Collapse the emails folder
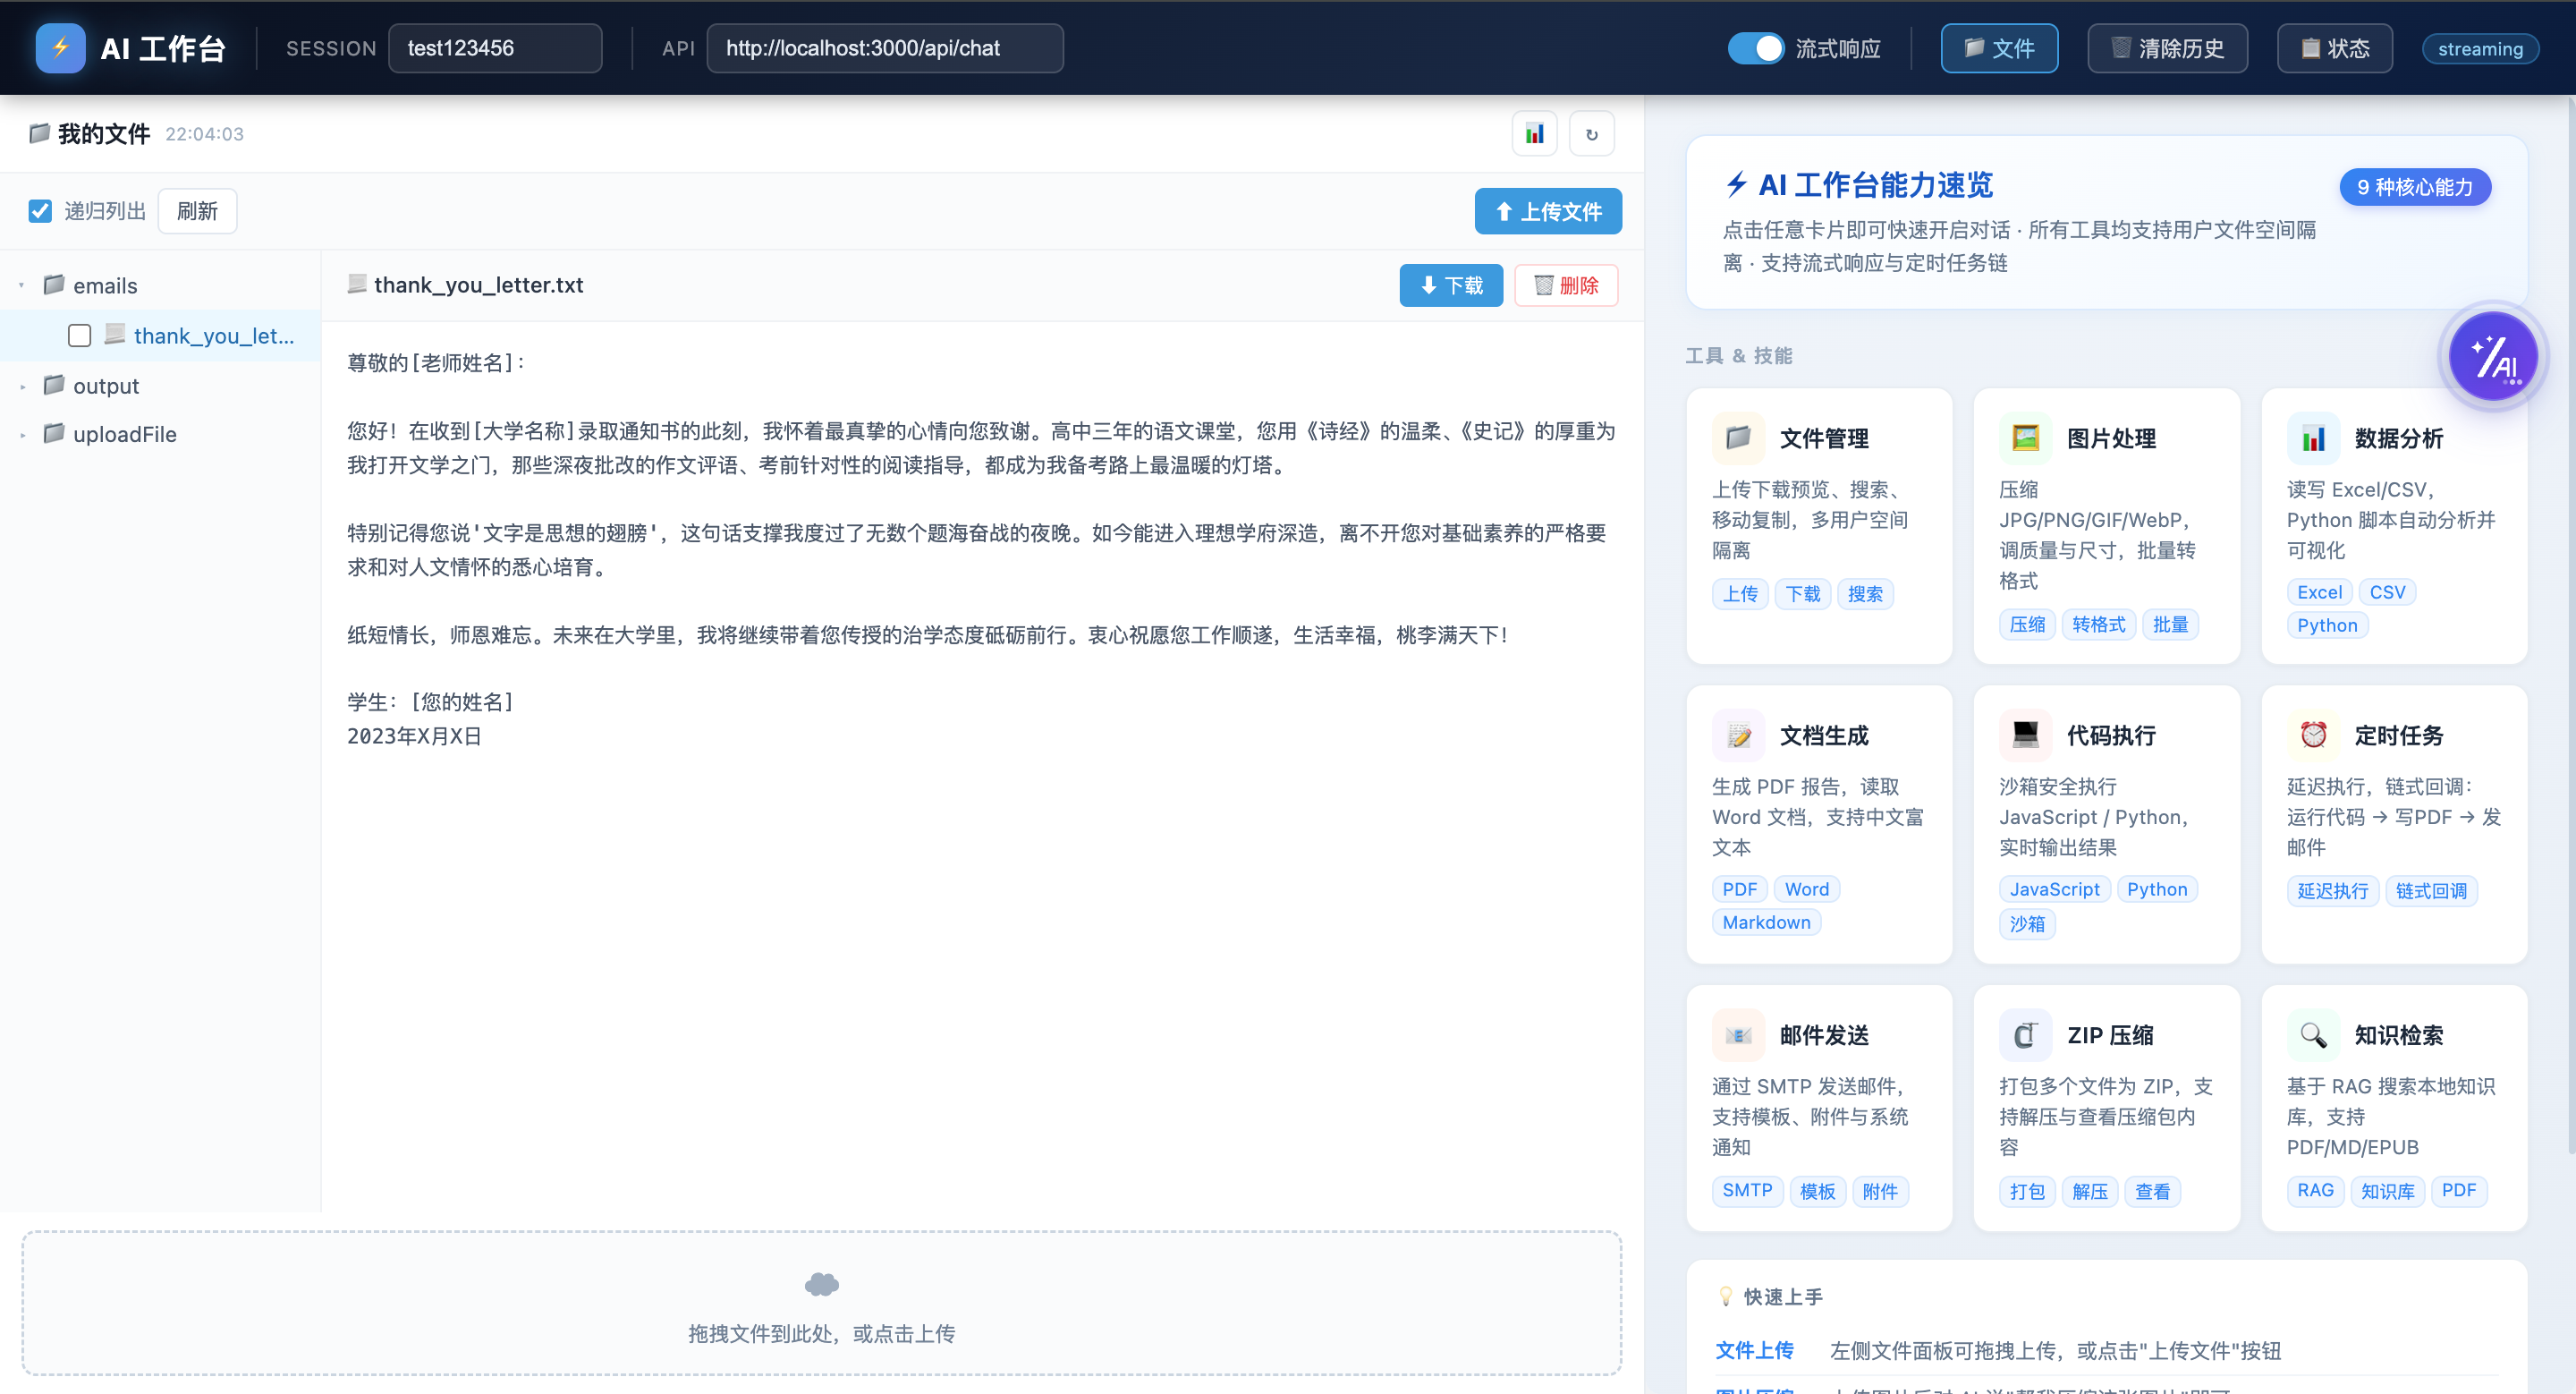Viewport: 2576px width, 1394px height. 21,284
